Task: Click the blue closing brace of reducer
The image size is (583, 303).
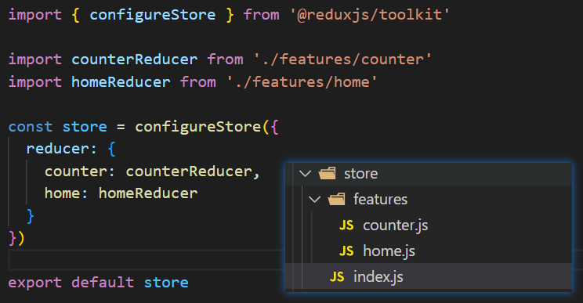Action: pyautogui.click(x=31, y=216)
